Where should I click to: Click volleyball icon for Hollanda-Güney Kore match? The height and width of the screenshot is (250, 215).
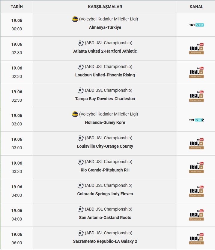75,114
